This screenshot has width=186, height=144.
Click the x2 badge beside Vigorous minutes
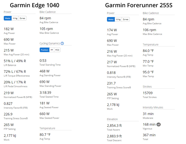tap(159, 124)
